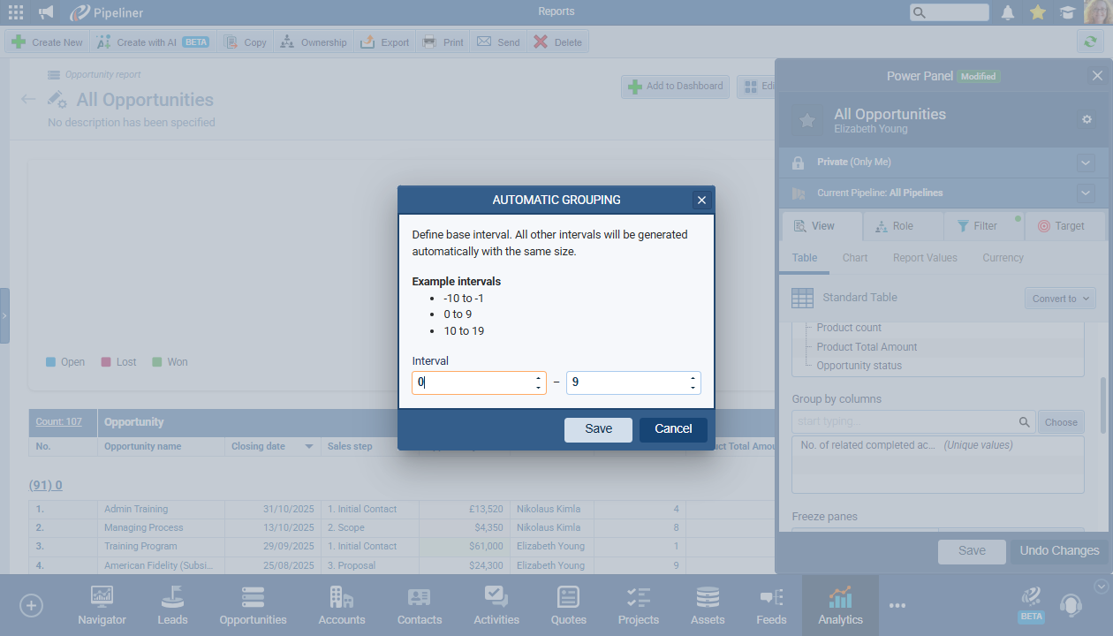Open the app grid launcher icon
The image size is (1113, 636).
pos(16,12)
